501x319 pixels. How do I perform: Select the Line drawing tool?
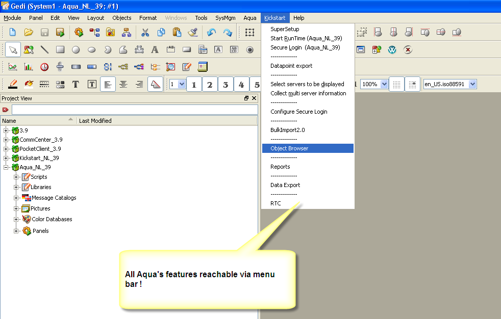pyautogui.click(x=44, y=49)
